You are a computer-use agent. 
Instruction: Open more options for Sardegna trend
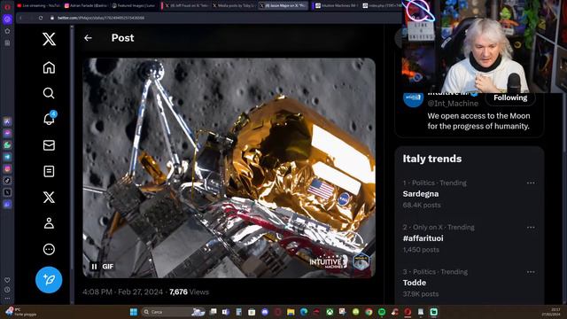tap(531, 183)
